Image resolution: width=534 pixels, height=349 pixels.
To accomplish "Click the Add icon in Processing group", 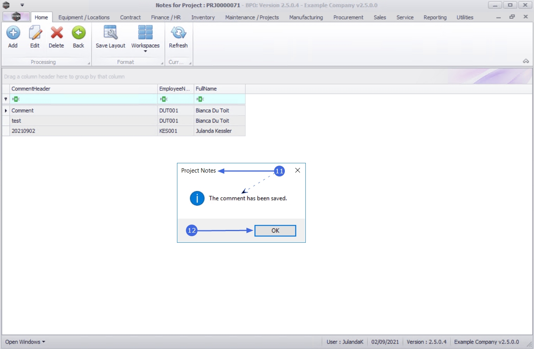I will [13, 33].
